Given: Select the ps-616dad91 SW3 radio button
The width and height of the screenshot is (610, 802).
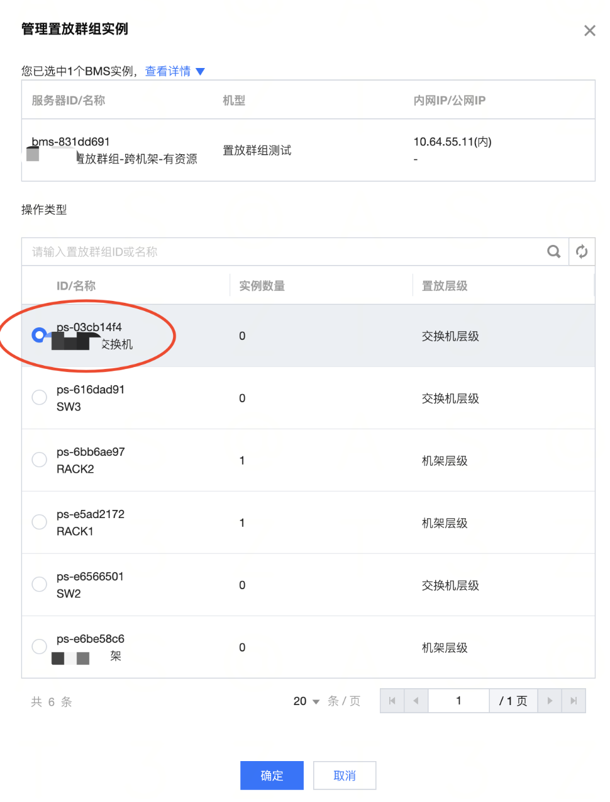Looking at the screenshot, I should click(40, 397).
